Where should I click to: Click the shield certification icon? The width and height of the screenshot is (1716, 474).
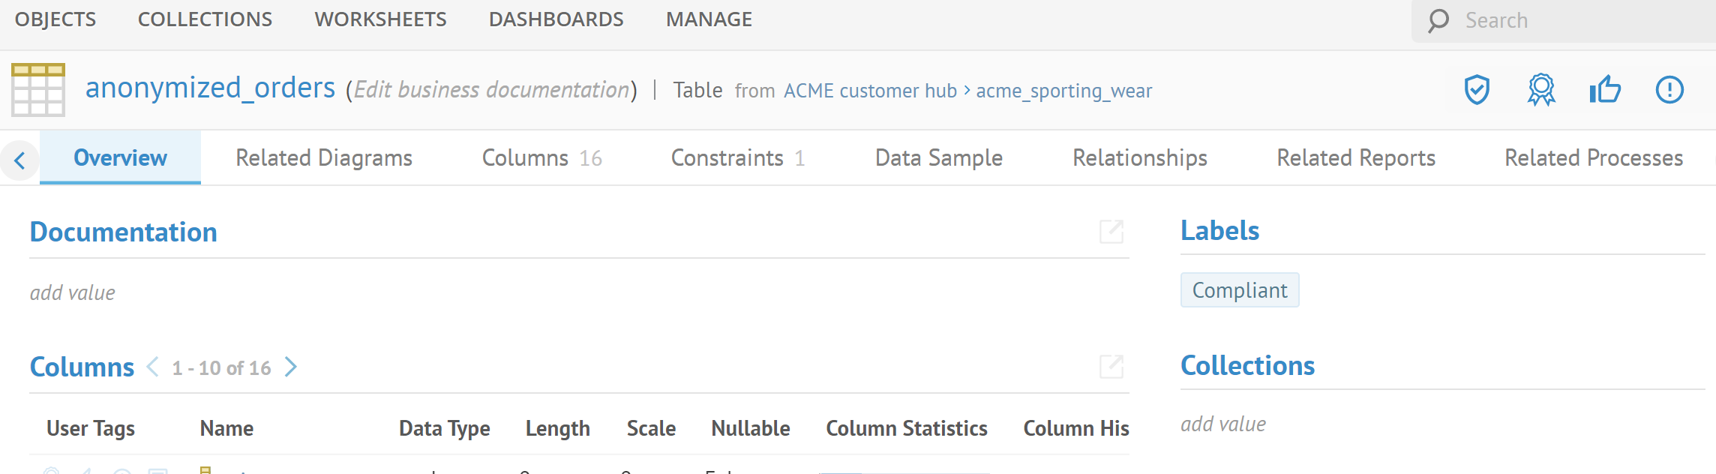coord(1477,90)
